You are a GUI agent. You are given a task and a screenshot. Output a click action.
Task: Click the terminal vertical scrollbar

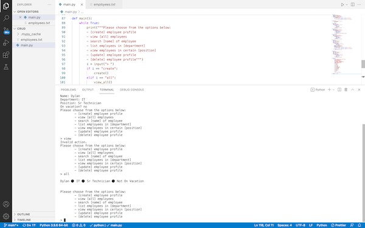(x=363, y=173)
